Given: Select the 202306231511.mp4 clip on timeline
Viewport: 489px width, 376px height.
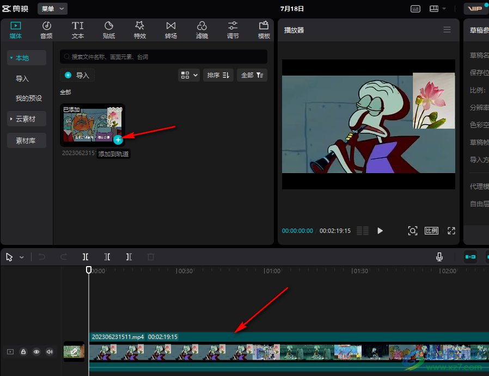Looking at the screenshot, I should 289,352.
